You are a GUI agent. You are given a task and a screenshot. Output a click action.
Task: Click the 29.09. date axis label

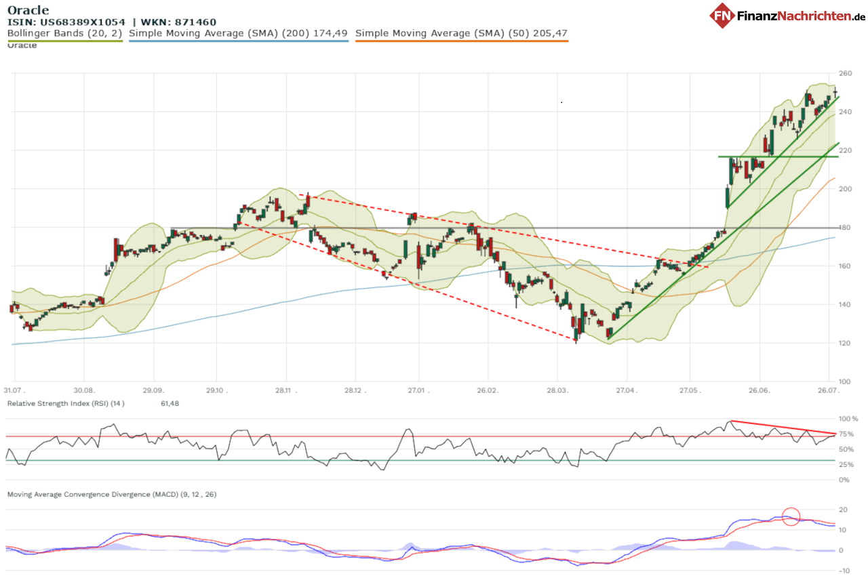coord(153,392)
